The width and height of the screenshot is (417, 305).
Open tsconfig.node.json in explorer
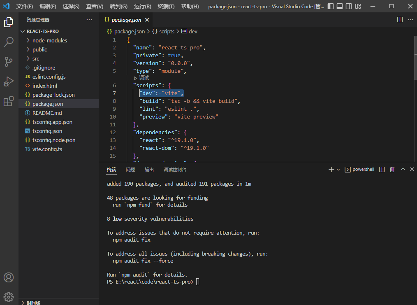pos(58,140)
